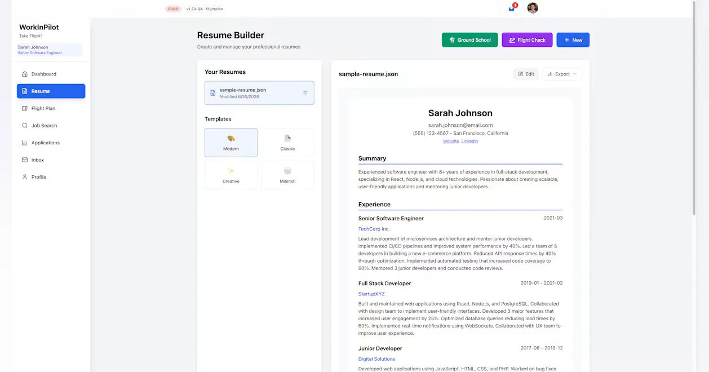This screenshot has width=709, height=372.
Task: Click the Experience section heading
Action: tap(374, 205)
